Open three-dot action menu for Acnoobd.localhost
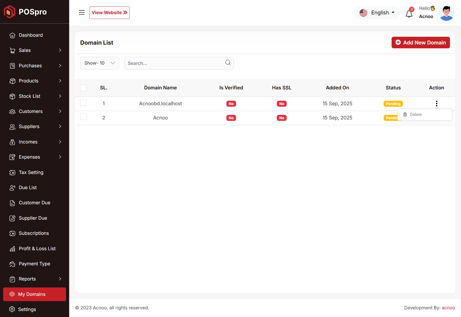Image resolution: width=461 pixels, height=317 pixels. click(x=437, y=104)
